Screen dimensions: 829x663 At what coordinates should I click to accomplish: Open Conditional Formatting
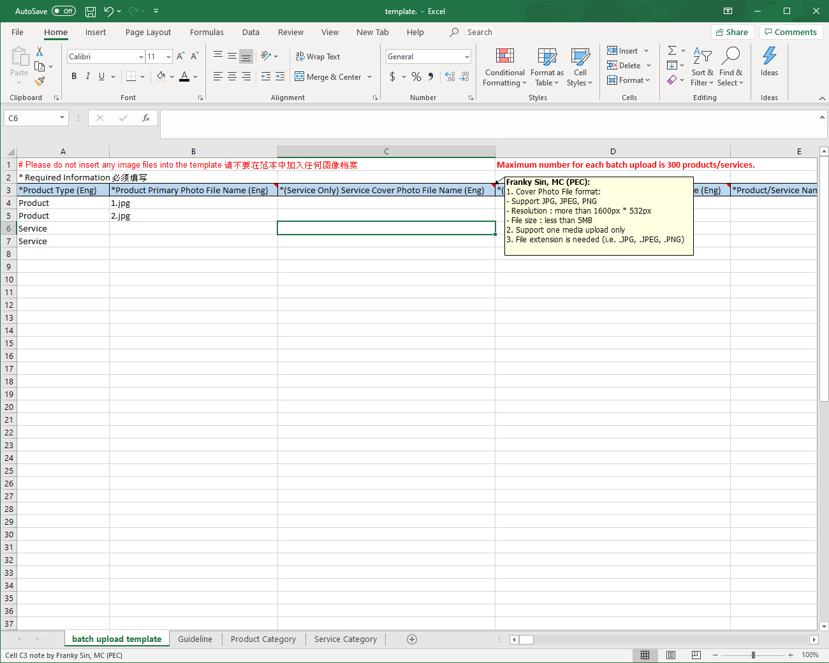click(x=504, y=68)
